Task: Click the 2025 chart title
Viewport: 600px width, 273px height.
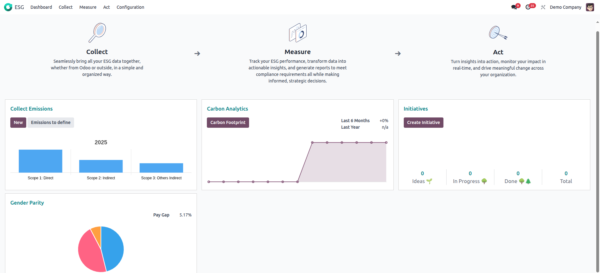Action: coord(101,142)
